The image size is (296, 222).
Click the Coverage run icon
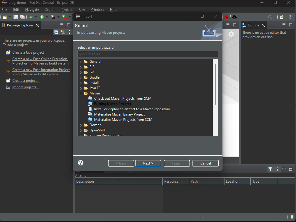click(x=53, y=17)
